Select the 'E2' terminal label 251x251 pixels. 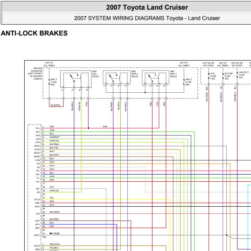point(38,167)
